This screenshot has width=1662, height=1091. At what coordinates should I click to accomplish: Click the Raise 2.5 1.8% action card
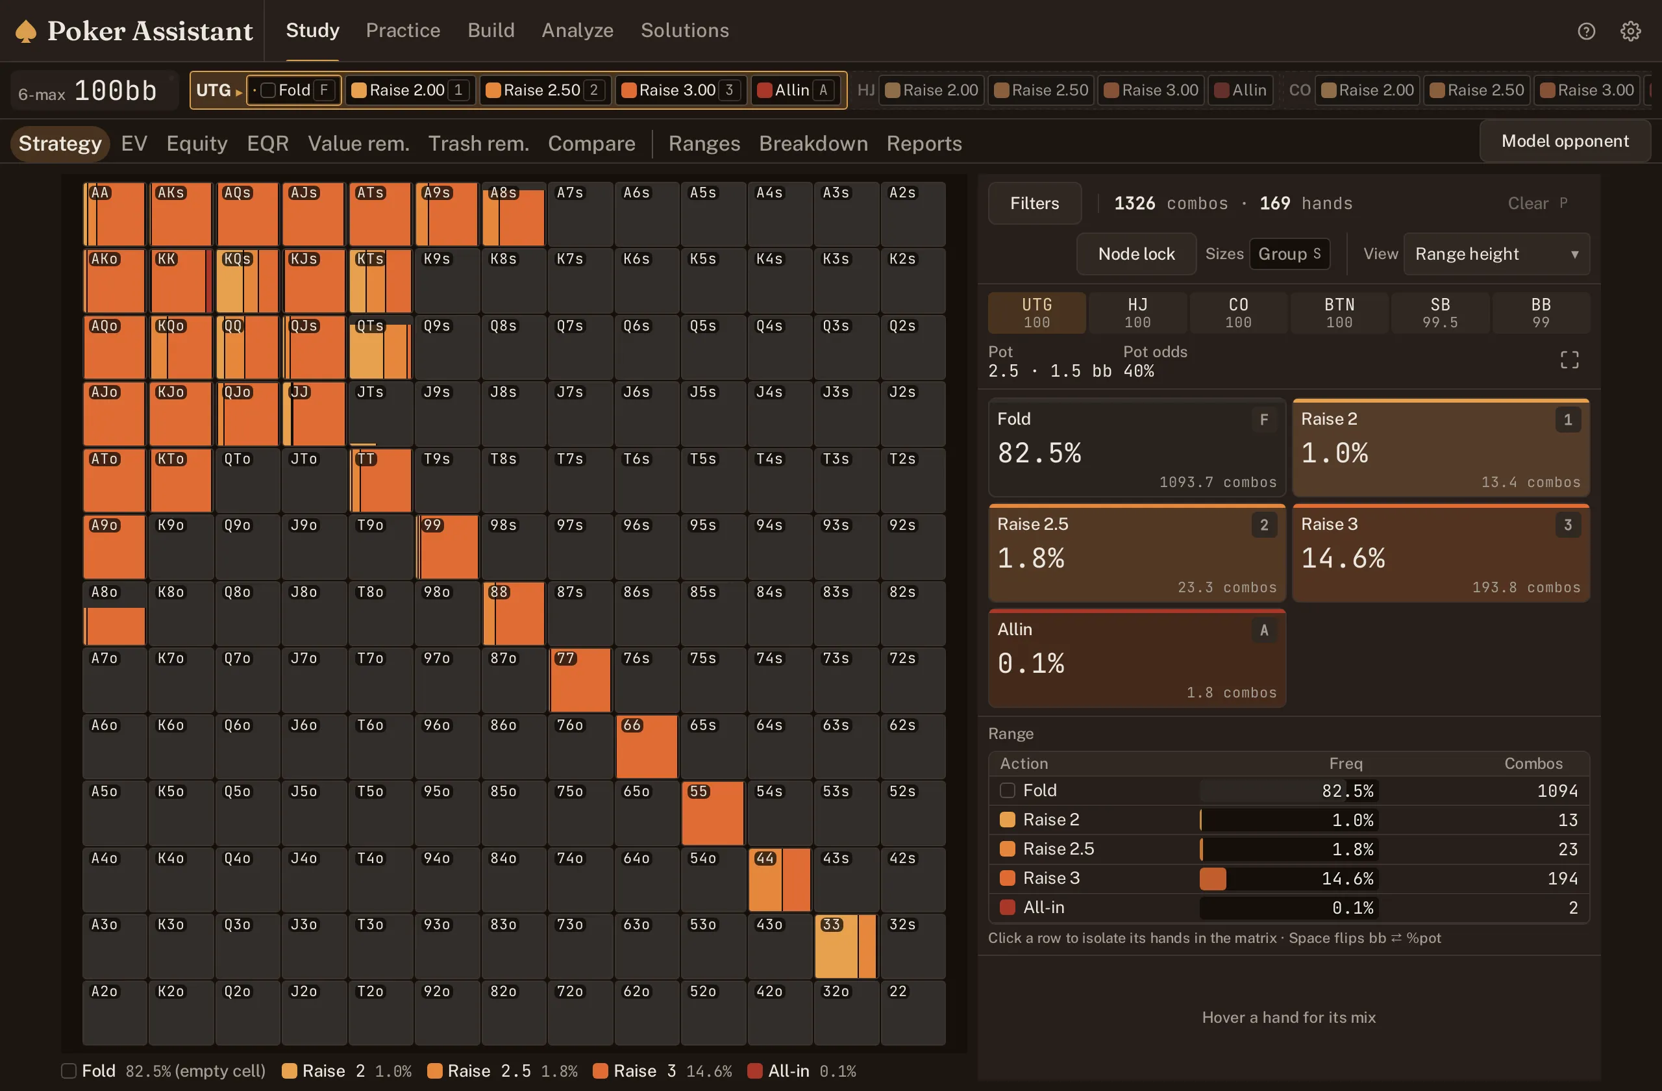[1137, 553]
